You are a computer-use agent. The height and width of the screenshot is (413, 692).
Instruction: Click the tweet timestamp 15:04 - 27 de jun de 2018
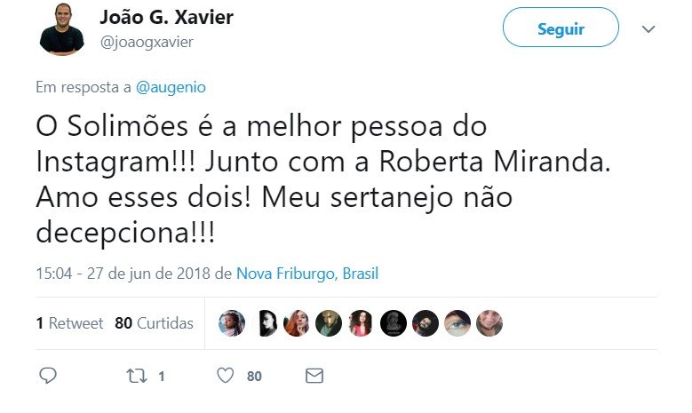123,274
